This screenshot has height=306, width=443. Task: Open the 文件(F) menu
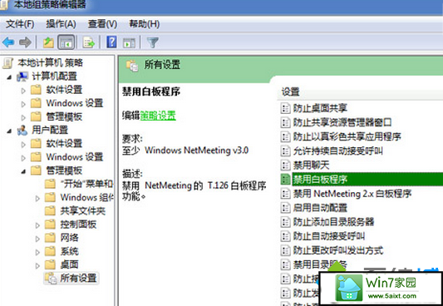[x=20, y=24]
